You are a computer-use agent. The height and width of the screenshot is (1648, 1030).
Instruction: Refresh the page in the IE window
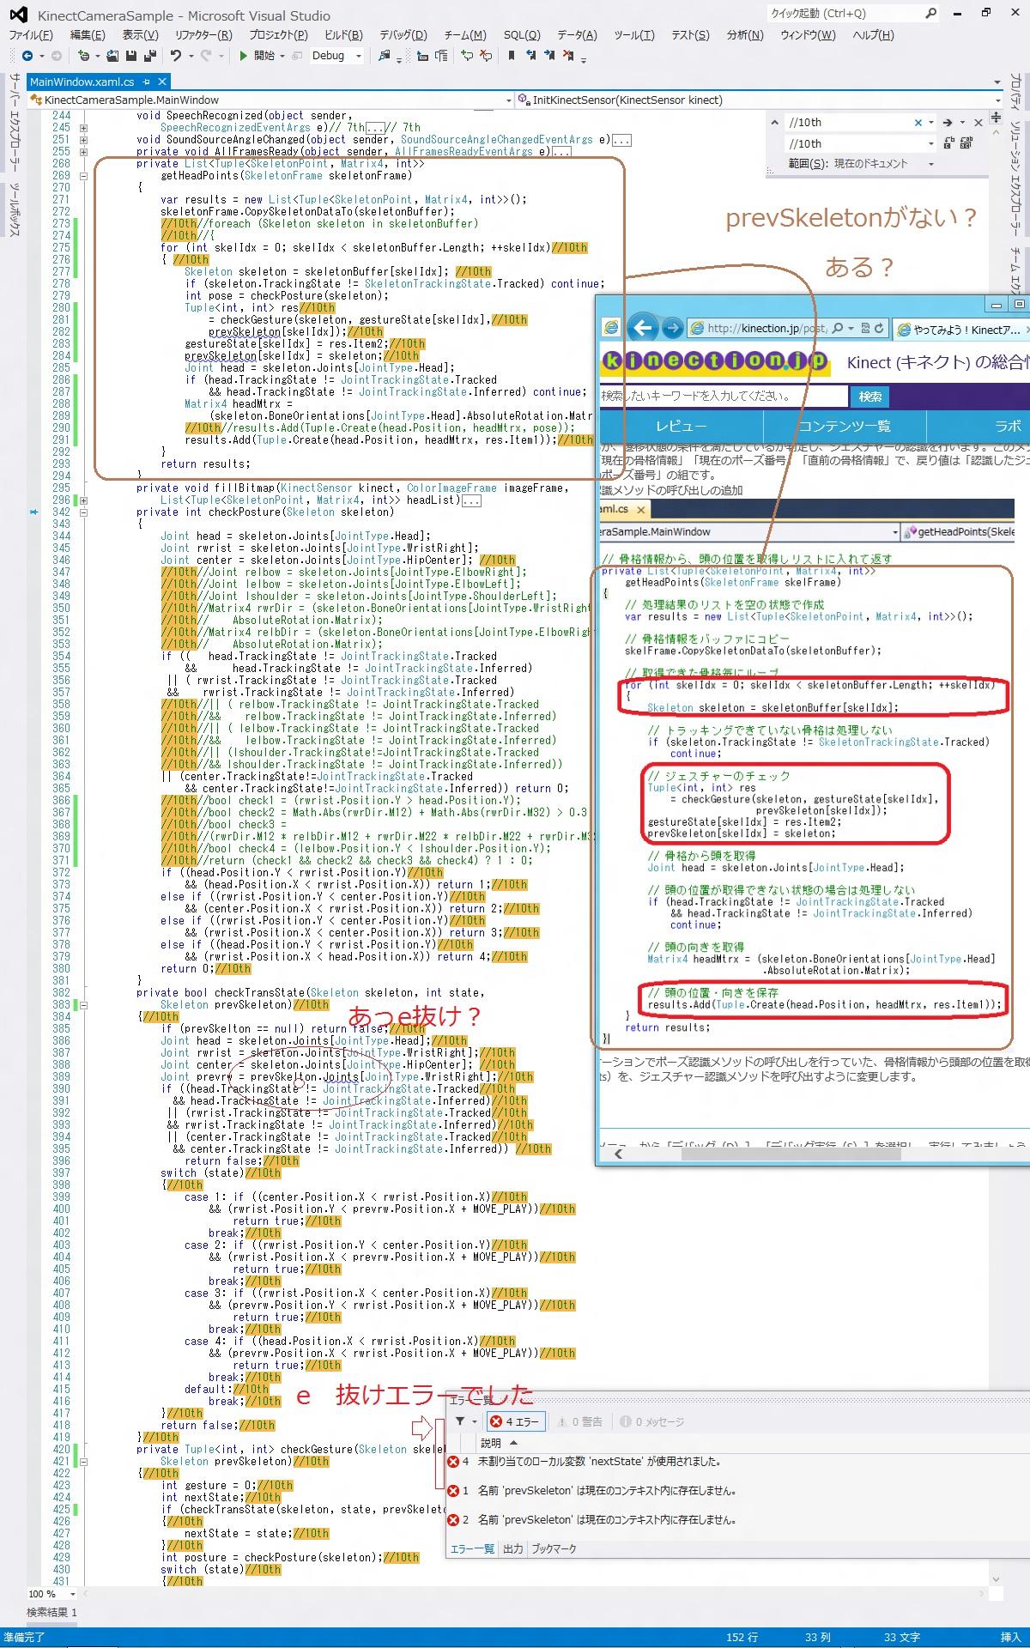(879, 328)
